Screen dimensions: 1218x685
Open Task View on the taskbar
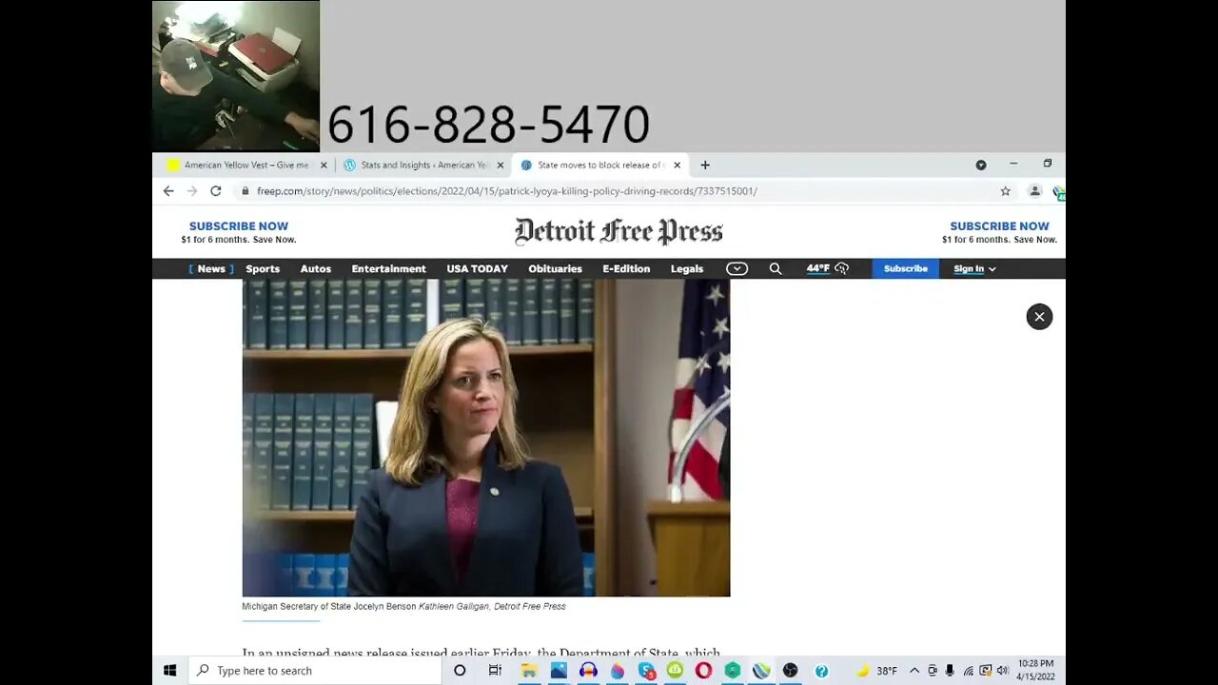(x=495, y=671)
